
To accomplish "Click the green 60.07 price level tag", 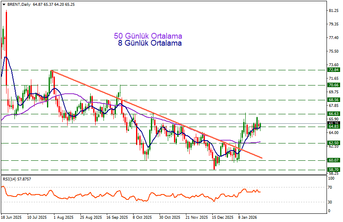I will click(333, 160).
